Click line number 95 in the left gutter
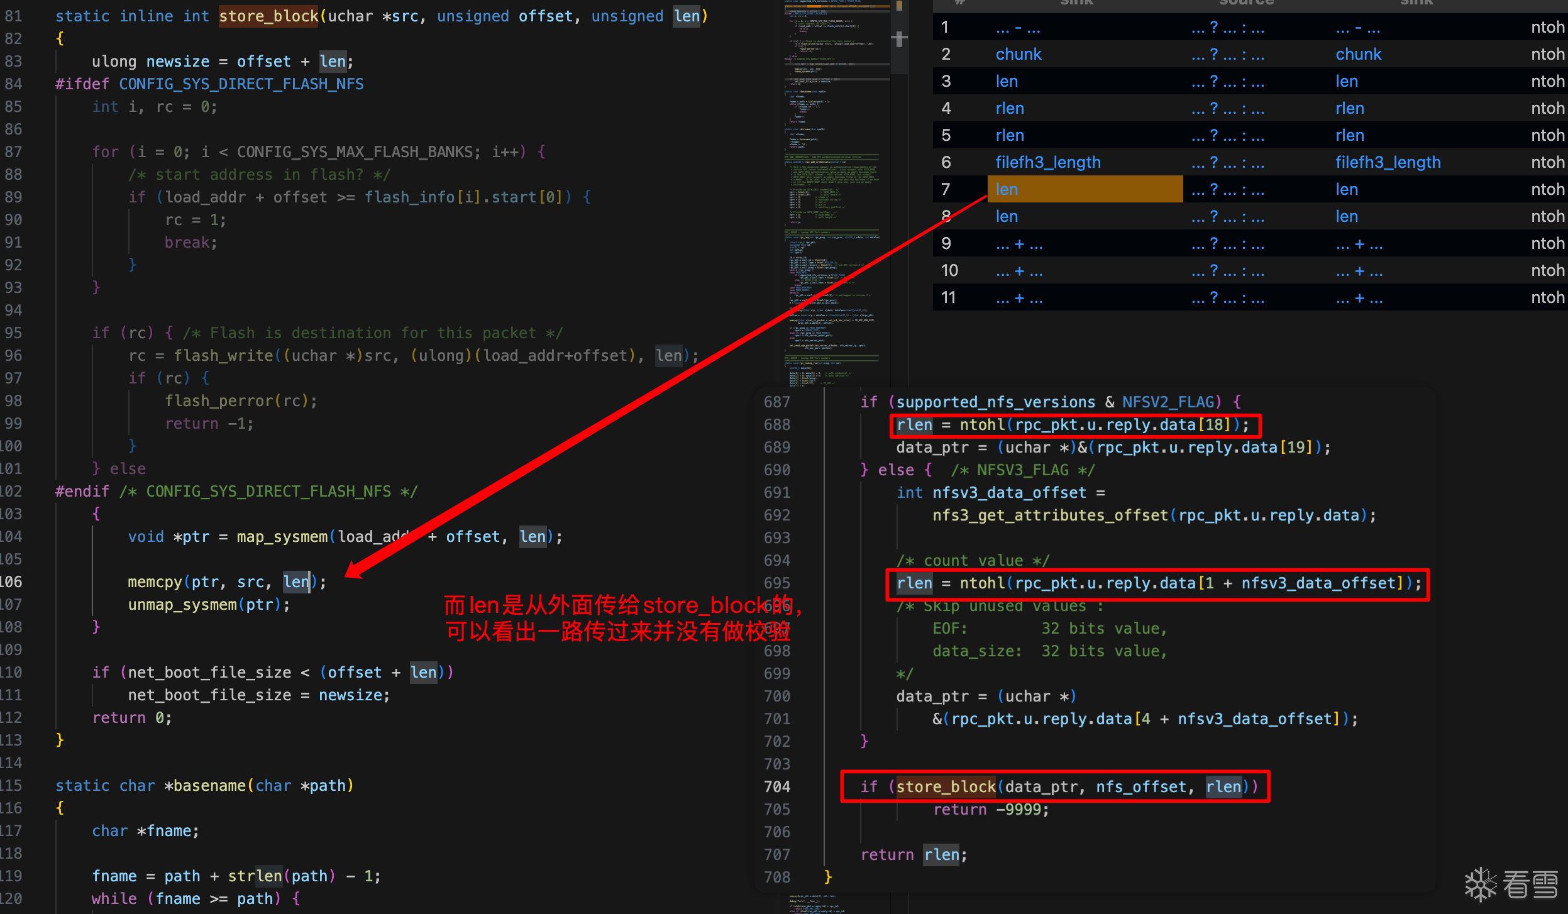1568x914 pixels. tap(13, 333)
